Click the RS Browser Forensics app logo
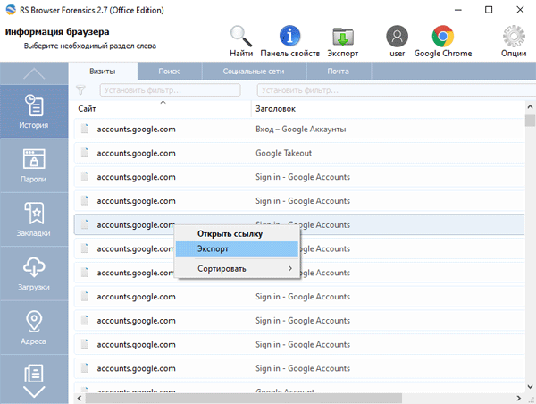This screenshot has height=404, width=536. [x=11, y=10]
